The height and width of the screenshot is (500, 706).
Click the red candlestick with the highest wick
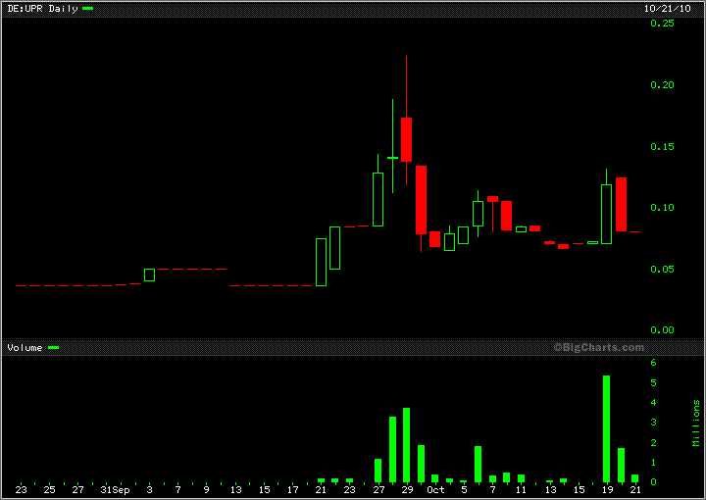click(x=406, y=138)
